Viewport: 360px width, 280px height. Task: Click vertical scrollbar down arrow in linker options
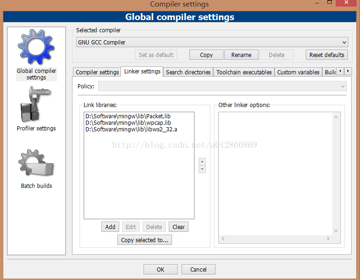(x=336, y=230)
